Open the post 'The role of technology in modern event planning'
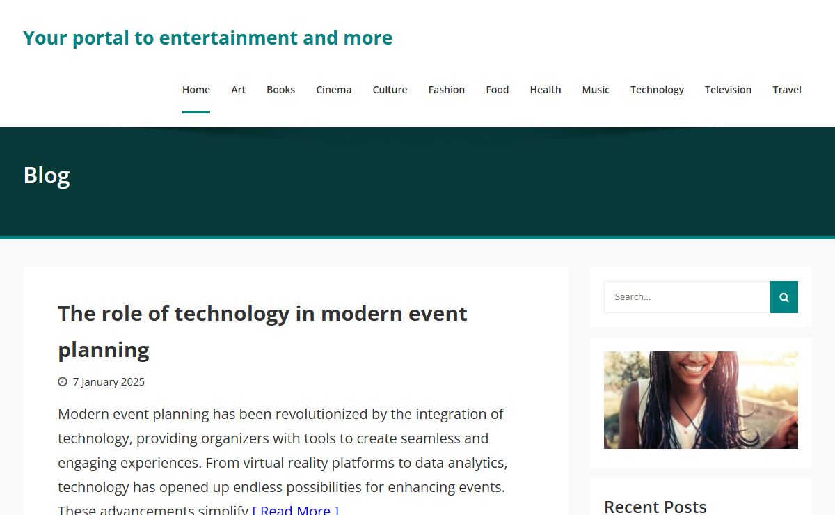Screen dimensions: 835x515 [262, 331]
